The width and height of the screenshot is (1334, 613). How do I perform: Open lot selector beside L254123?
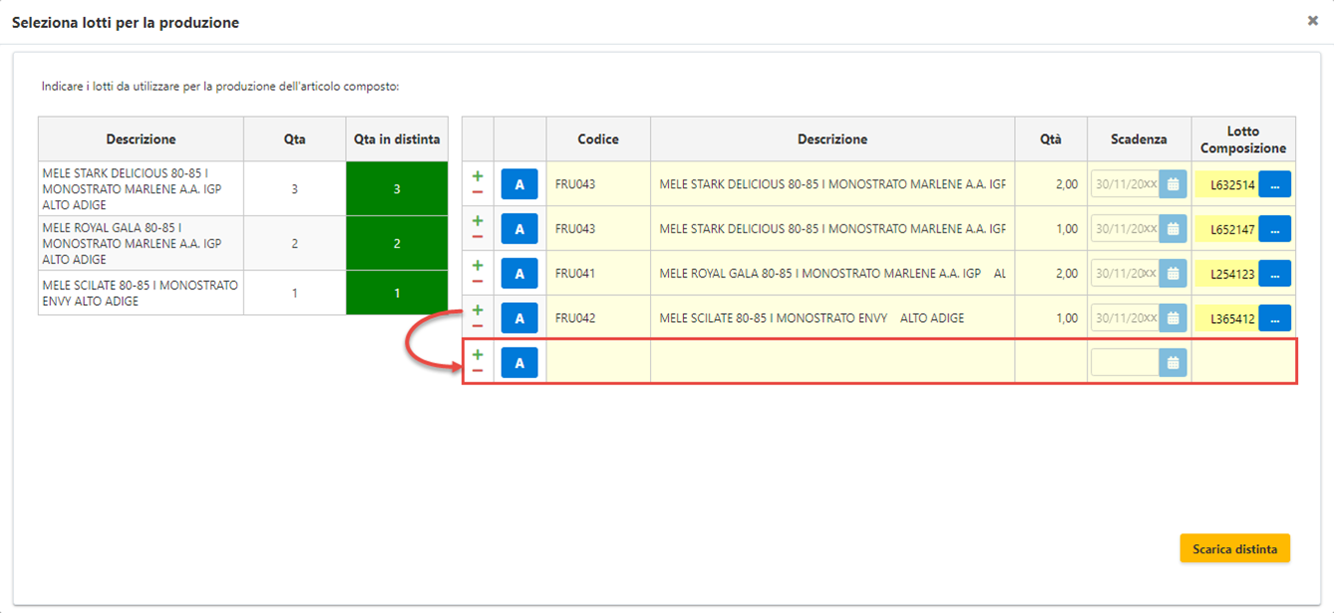pos(1274,274)
